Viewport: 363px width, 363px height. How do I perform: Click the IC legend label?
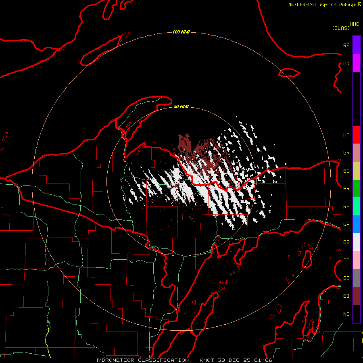tap(346, 261)
